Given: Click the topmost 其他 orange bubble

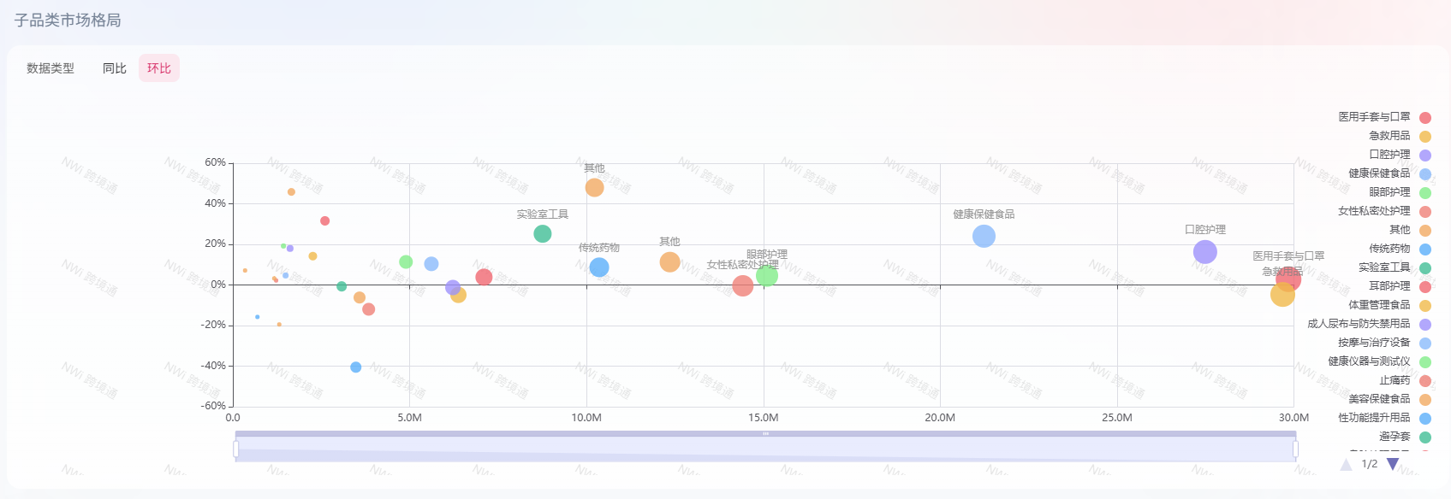Looking at the screenshot, I should tap(594, 187).
